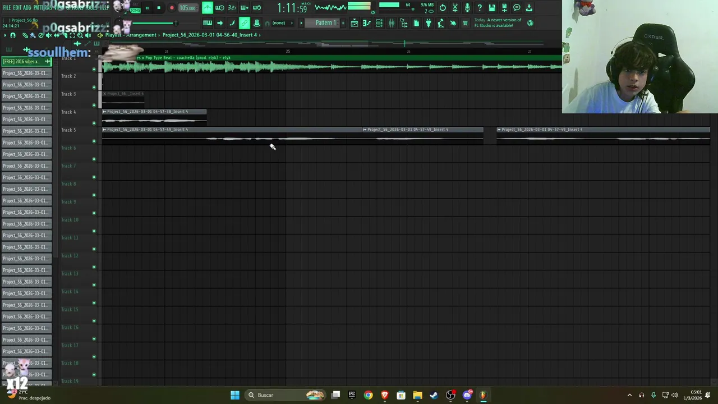Open the tempo tapper icon
This screenshot has width=718, height=404.
coord(441,23)
